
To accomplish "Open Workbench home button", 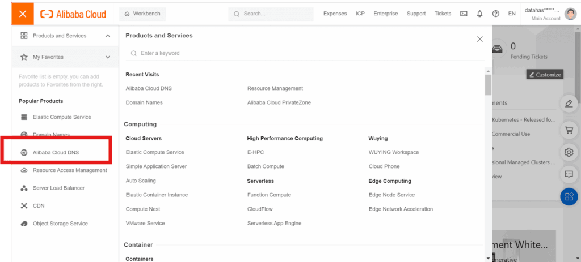I will pos(142,14).
